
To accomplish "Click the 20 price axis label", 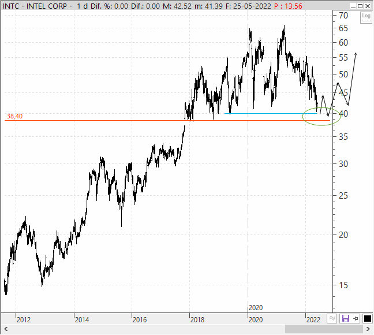I will [343, 235].
